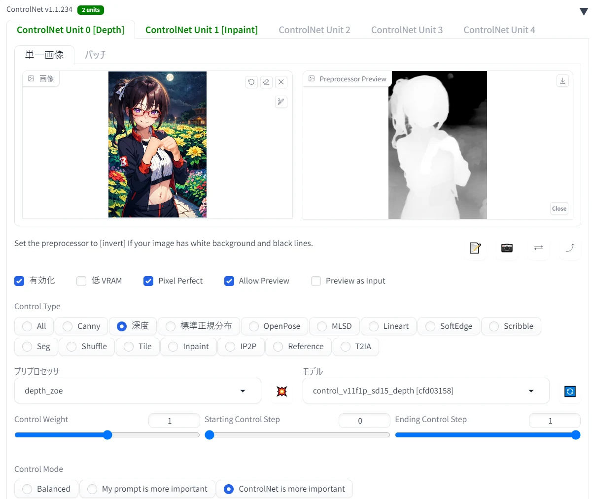This screenshot has height=499, width=594.
Task: Click the green 2 units badge
Action: pyautogui.click(x=91, y=10)
